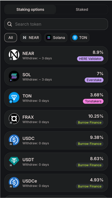The image size is (112, 198).
Task: Click the magnifier search icon
Action: tap(10, 24)
